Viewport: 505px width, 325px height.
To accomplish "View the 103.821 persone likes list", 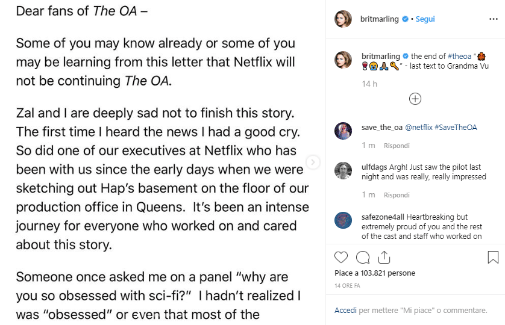I will click(x=392, y=273).
